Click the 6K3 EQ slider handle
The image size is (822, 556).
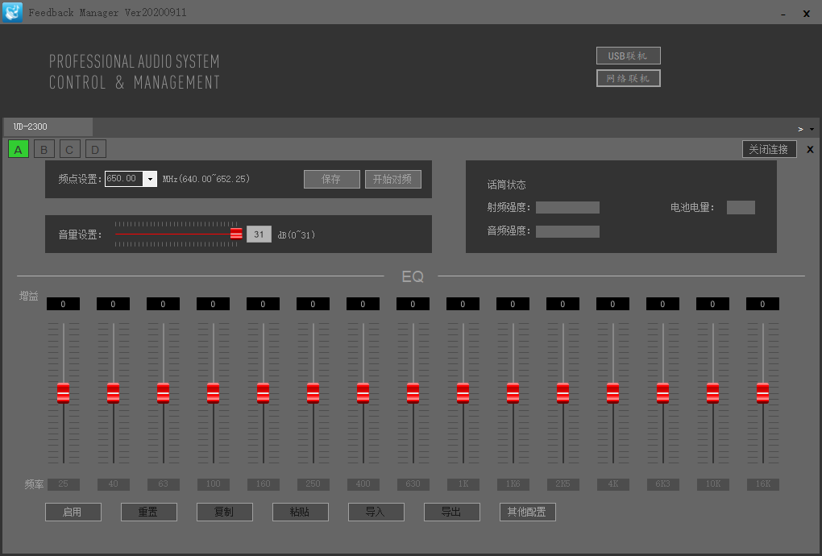662,392
